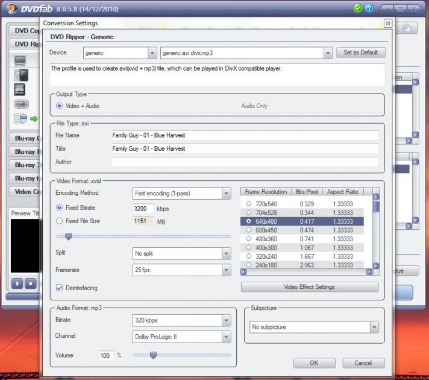This screenshot has width=429, height=380.
Task: Open the first Blu-ray section in sidebar
Action: tap(25, 138)
